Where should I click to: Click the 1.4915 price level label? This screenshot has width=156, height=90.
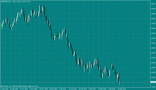click(153, 14)
